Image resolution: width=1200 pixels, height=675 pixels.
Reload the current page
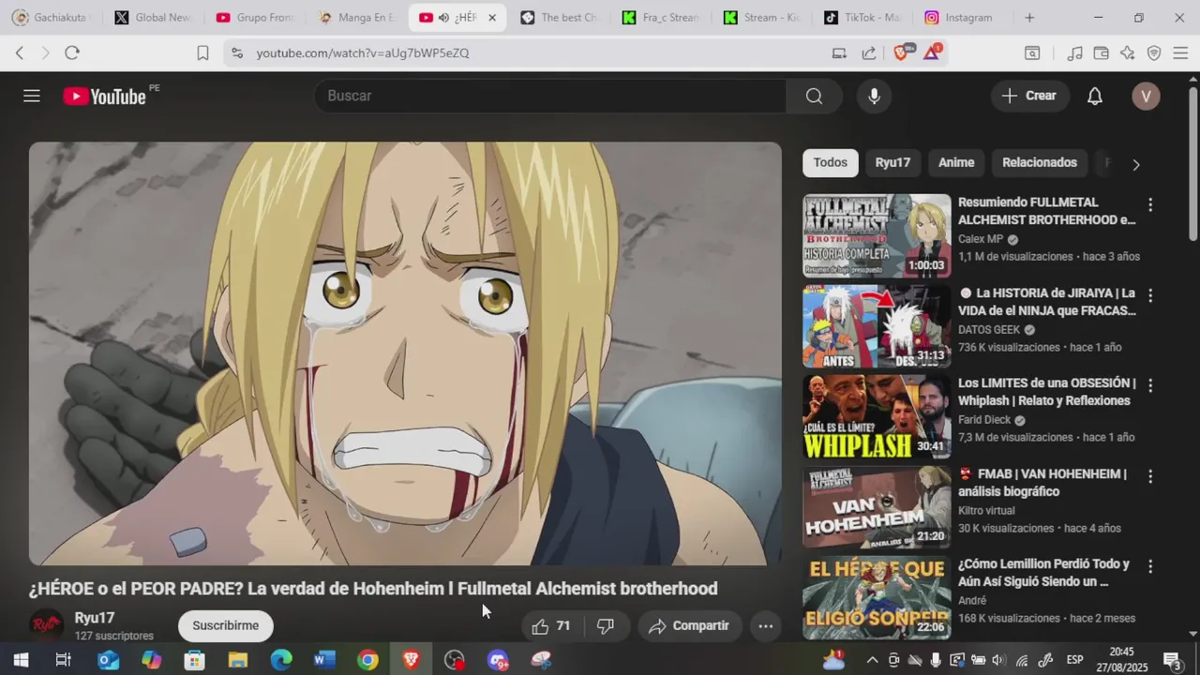tap(72, 53)
